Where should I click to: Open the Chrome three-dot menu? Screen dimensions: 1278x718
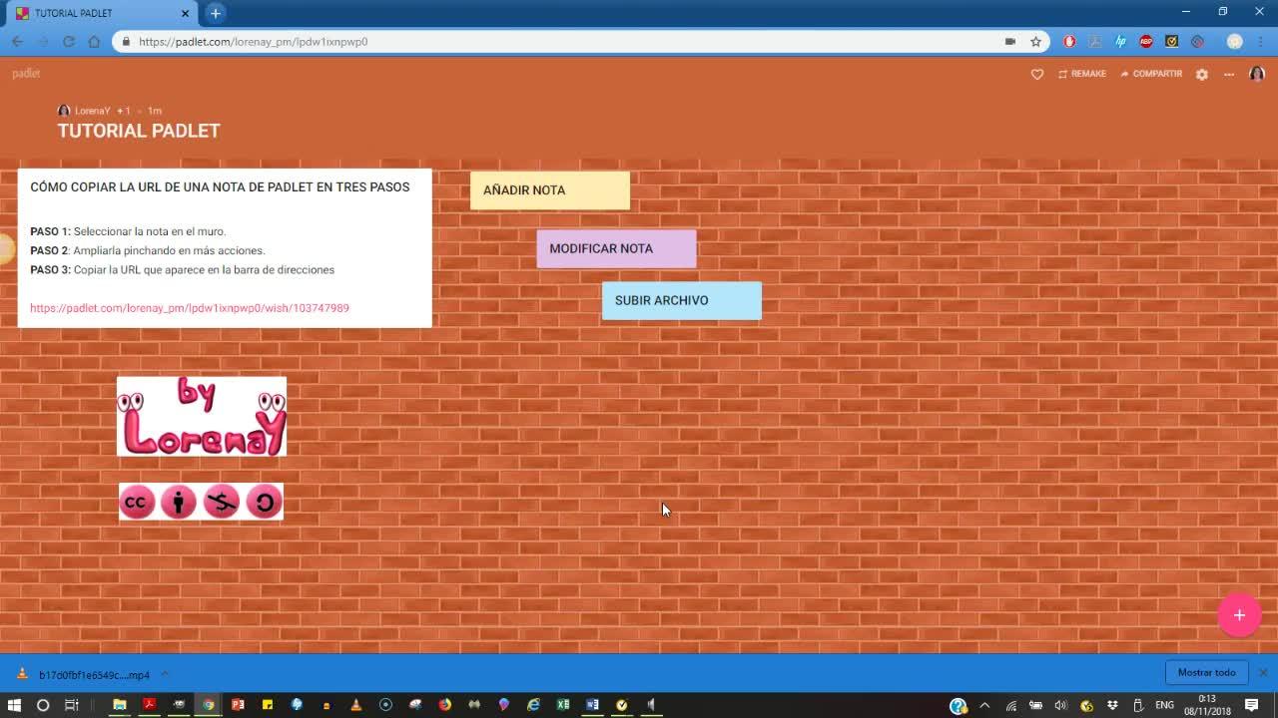click(1262, 42)
